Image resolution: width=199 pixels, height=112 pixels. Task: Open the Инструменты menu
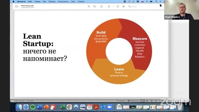(x=63, y=2)
